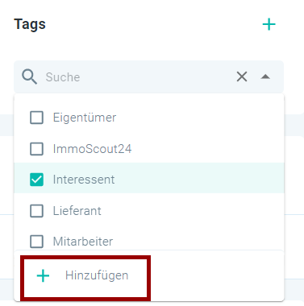Screen dimensions: 304x306
Task: Tick the Lieferant checkbox
Action: tap(36, 211)
